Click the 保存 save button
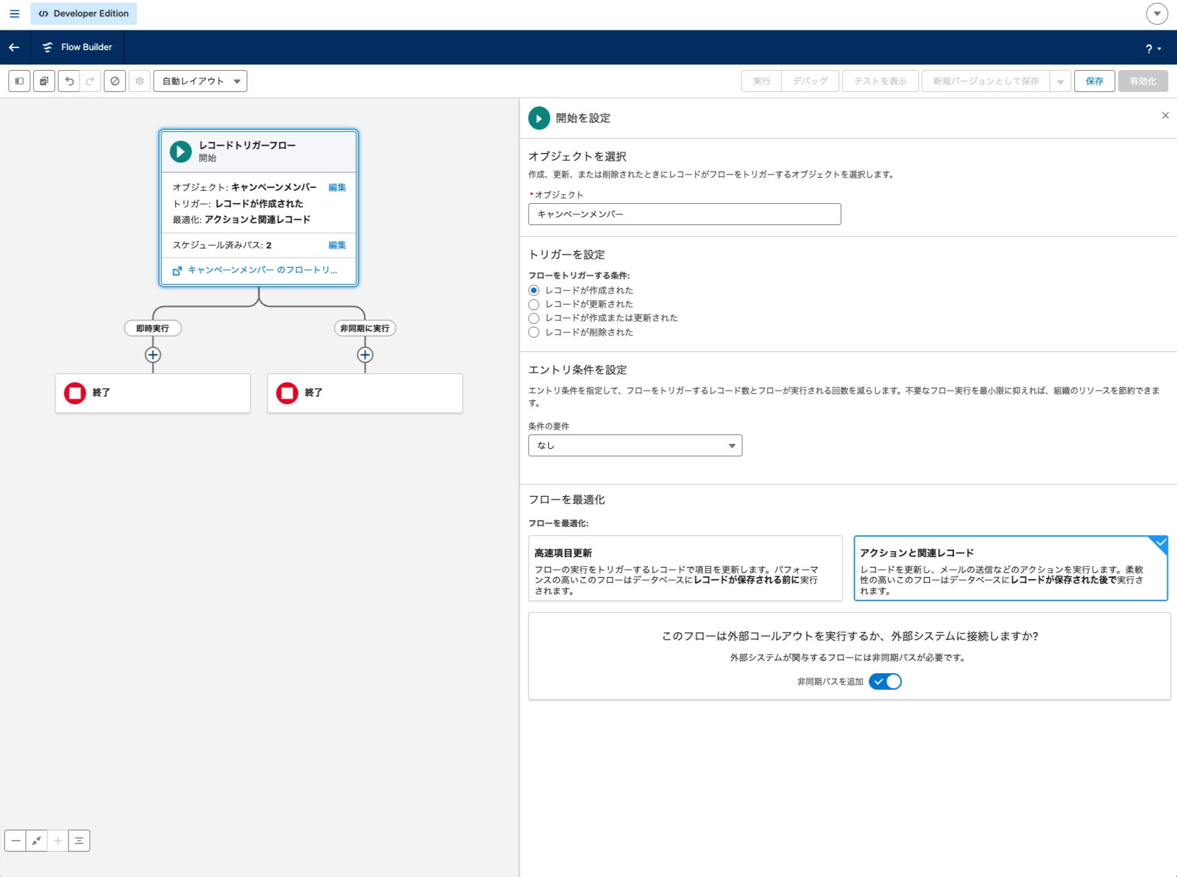 1095,81
